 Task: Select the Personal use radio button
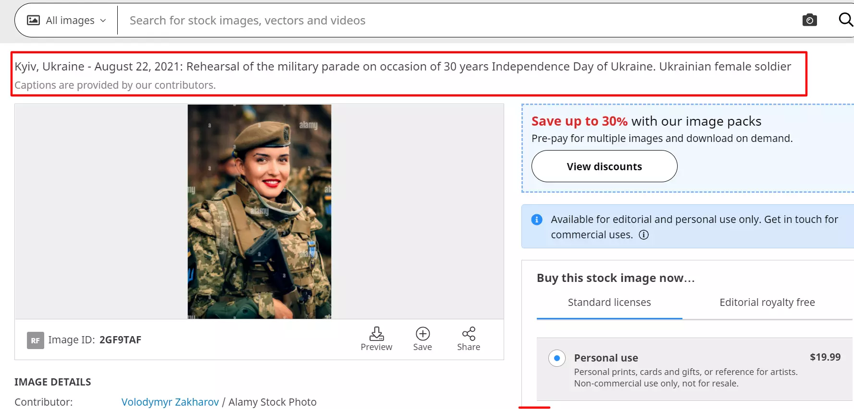557,358
